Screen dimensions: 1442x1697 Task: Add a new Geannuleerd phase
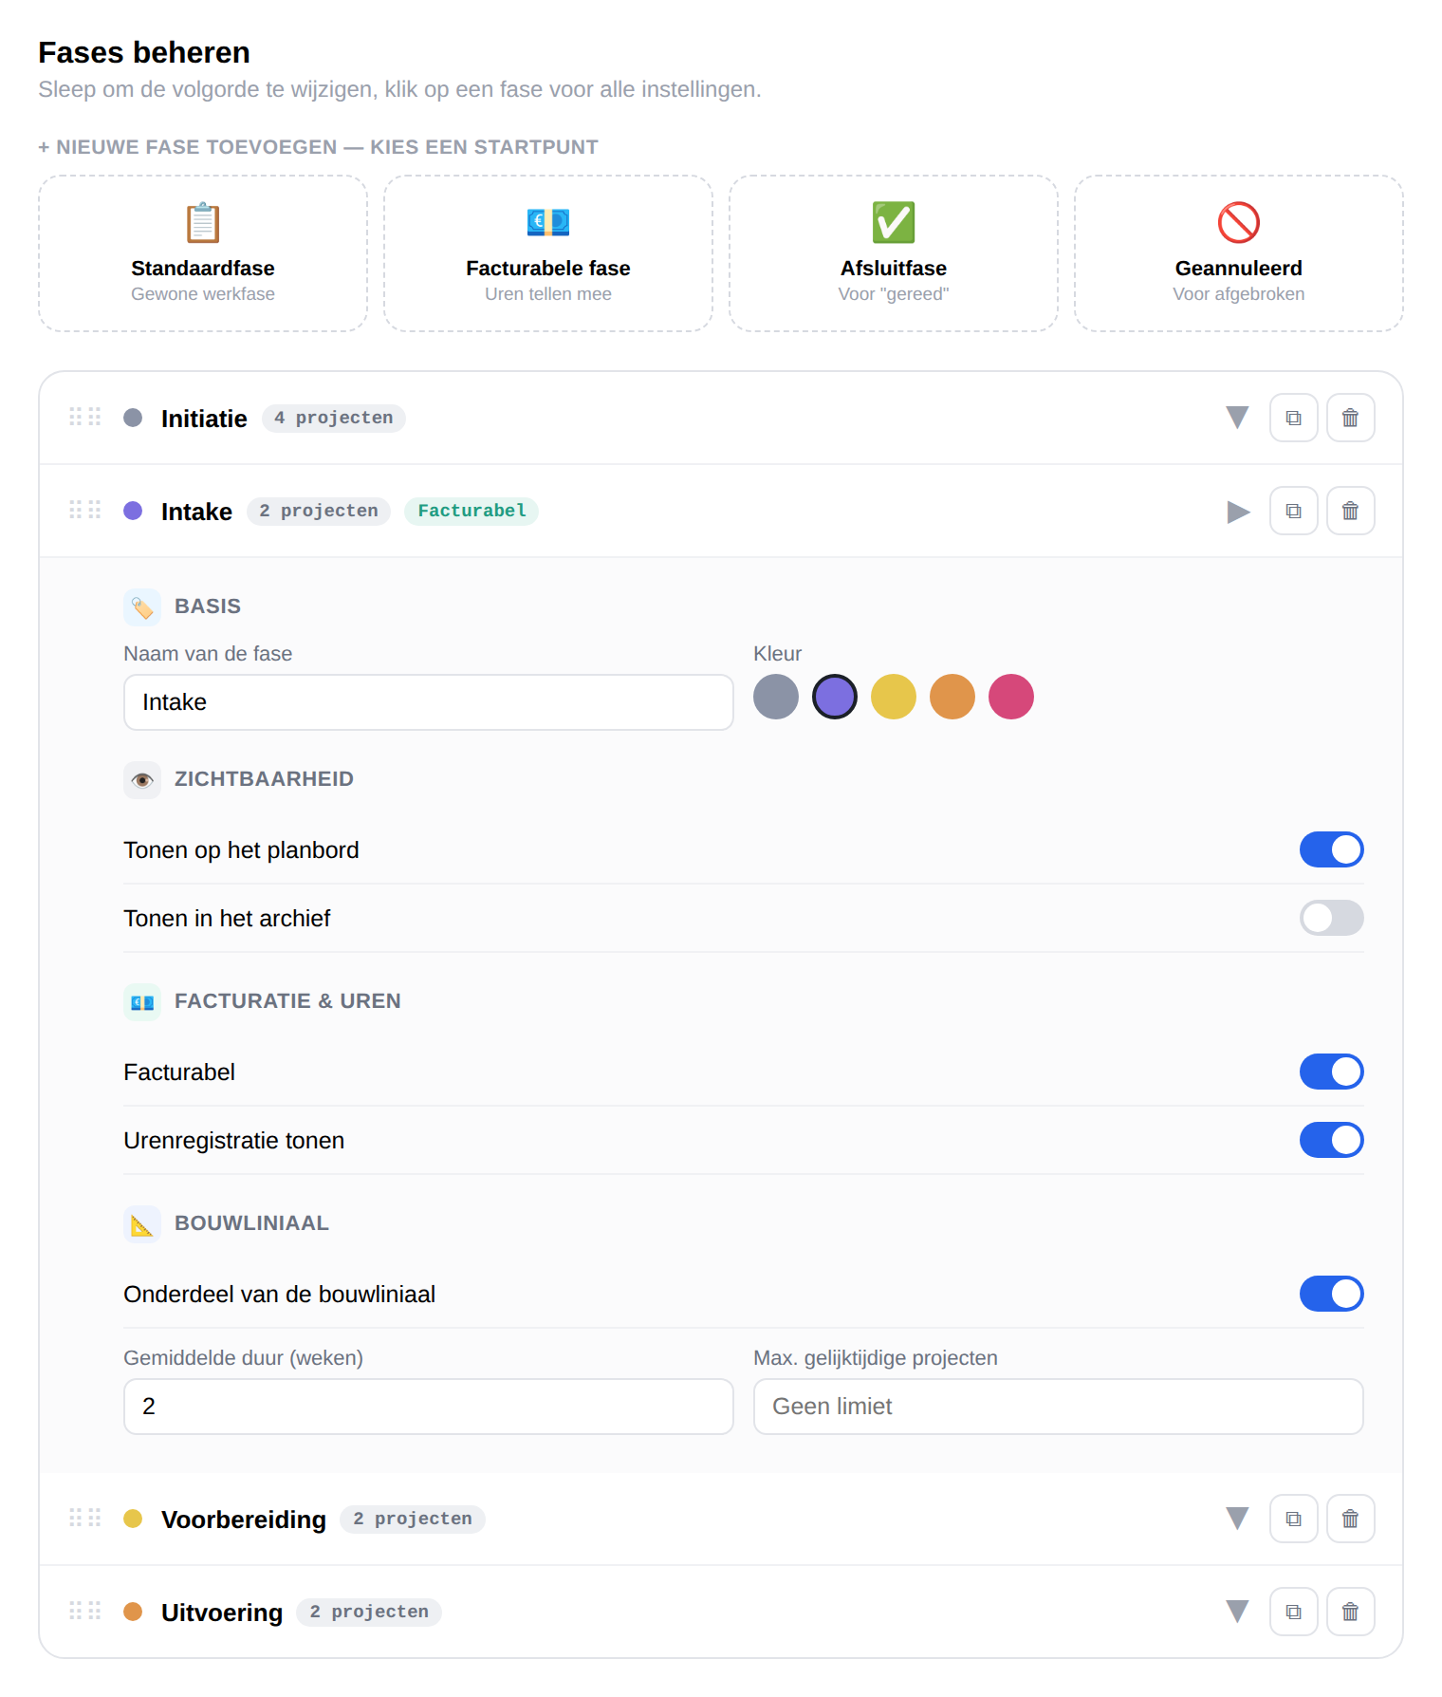click(x=1239, y=253)
